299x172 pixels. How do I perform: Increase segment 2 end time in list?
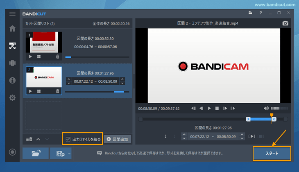122,79
